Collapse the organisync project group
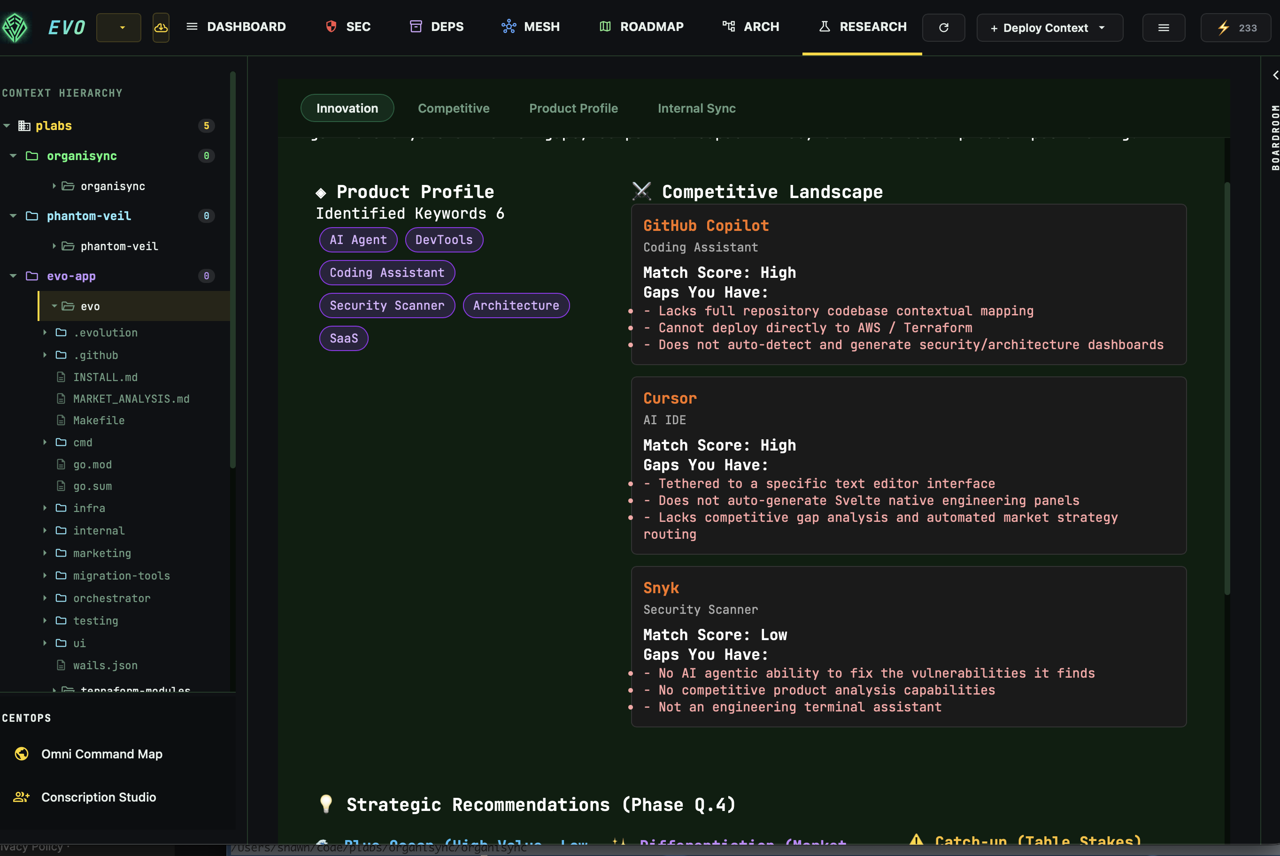Image resolution: width=1280 pixels, height=856 pixels. tap(13, 156)
